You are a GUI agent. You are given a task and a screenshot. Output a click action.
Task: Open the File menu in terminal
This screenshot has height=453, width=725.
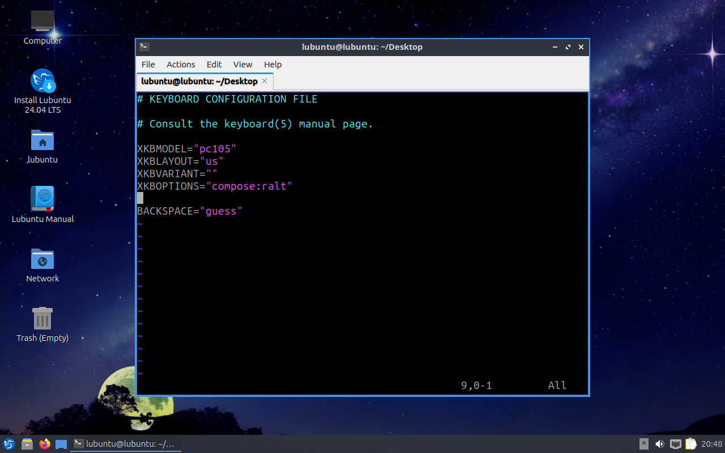pyautogui.click(x=148, y=65)
